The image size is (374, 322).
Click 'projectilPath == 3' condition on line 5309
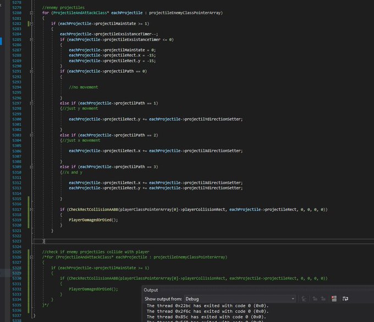(x=135, y=167)
